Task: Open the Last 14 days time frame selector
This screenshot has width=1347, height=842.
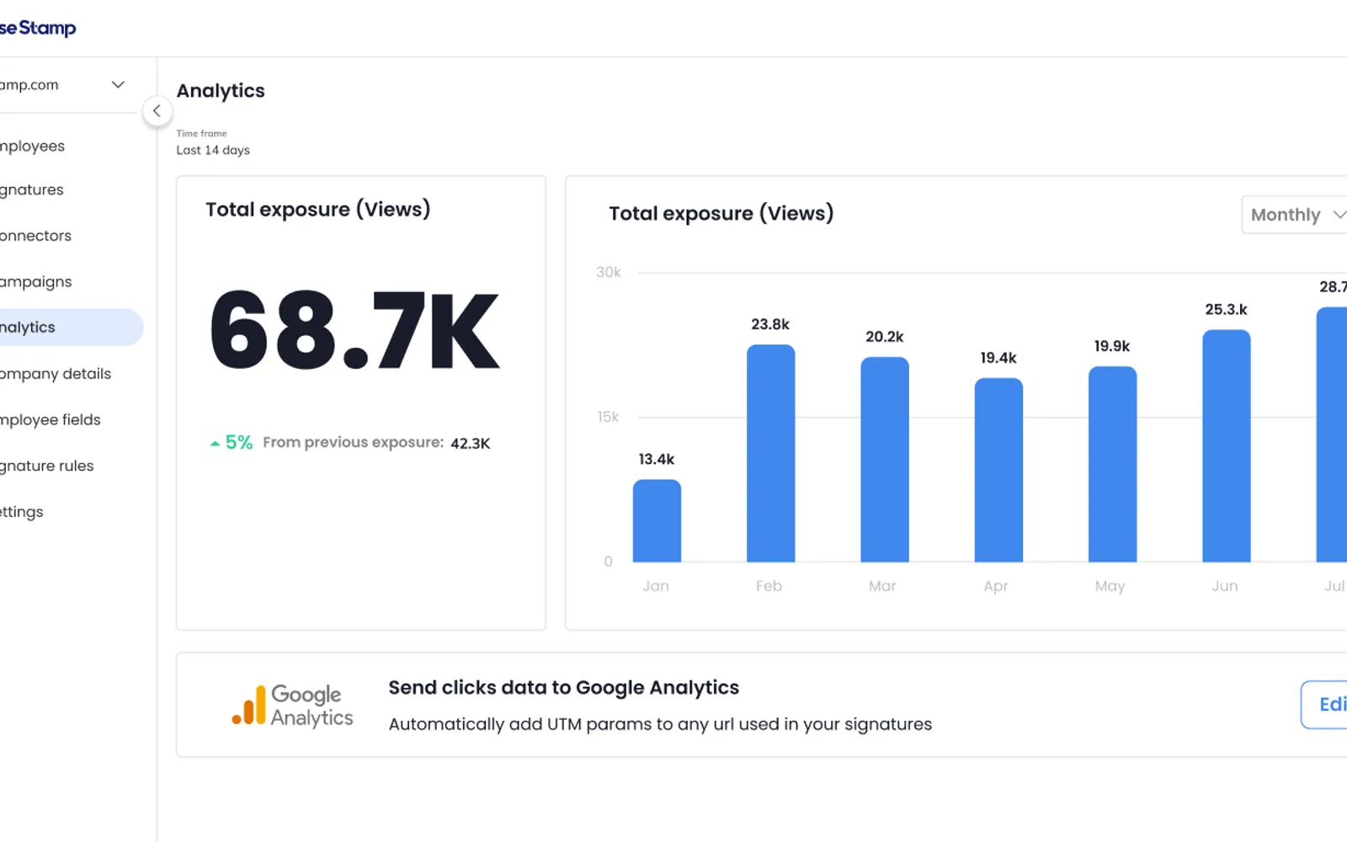Action: (x=213, y=150)
